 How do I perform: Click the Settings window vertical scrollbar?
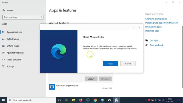[182, 57]
